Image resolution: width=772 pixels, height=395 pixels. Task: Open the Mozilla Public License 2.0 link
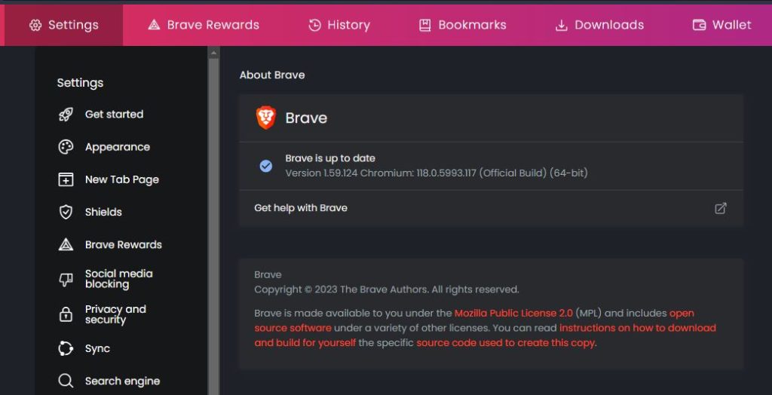[x=513, y=313]
